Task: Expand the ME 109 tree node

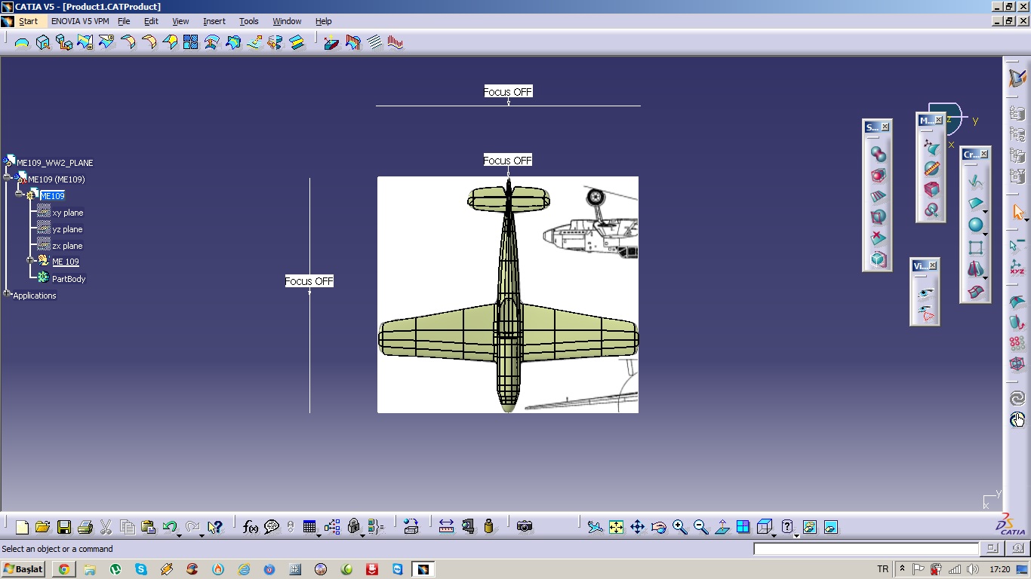Action: [32, 261]
